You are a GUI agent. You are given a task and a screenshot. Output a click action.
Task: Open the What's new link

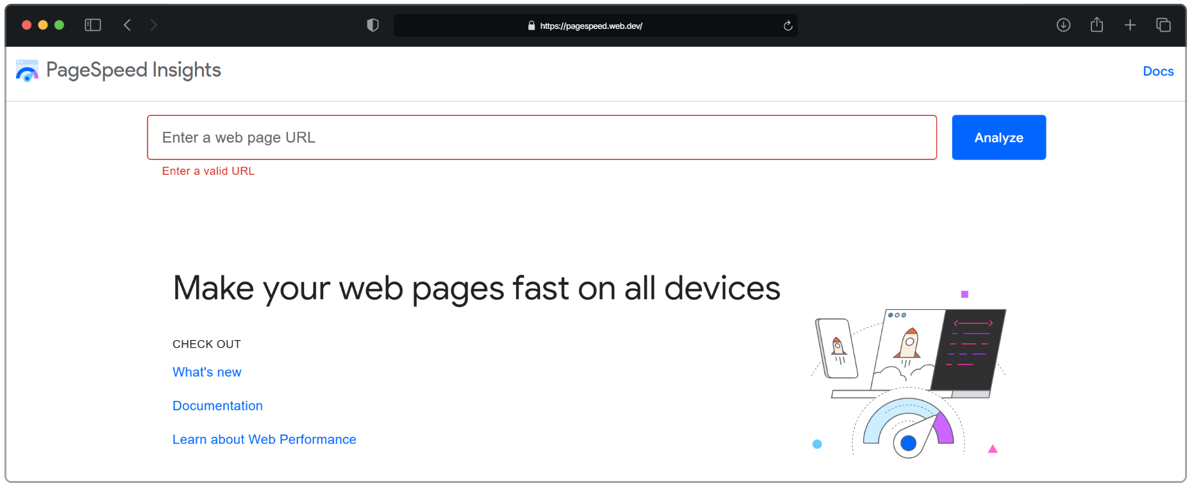pos(206,372)
